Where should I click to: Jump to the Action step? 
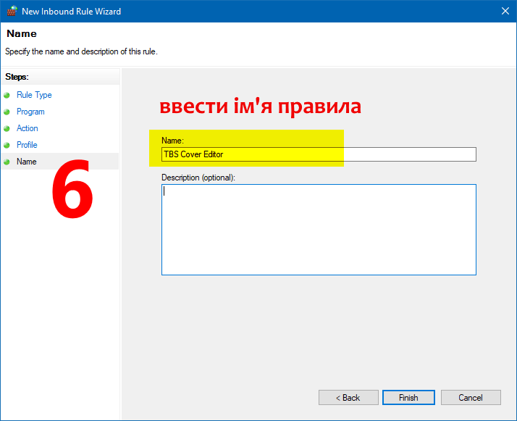(x=27, y=128)
